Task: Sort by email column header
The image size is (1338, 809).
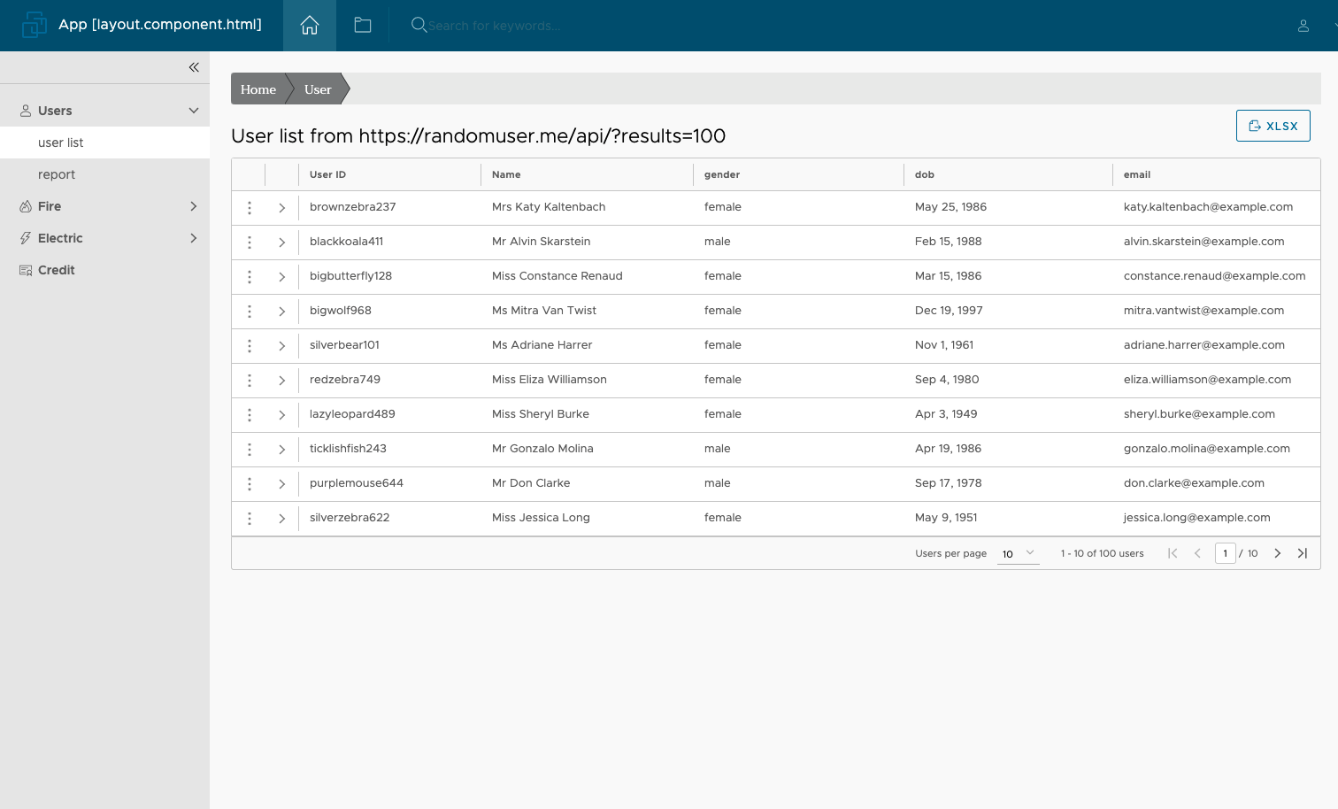Action: click(1137, 174)
